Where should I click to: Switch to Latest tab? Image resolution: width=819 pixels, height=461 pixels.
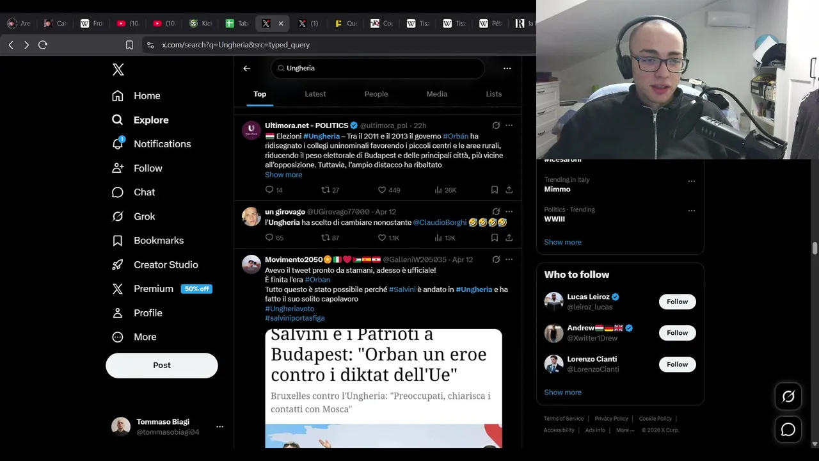pyautogui.click(x=315, y=94)
